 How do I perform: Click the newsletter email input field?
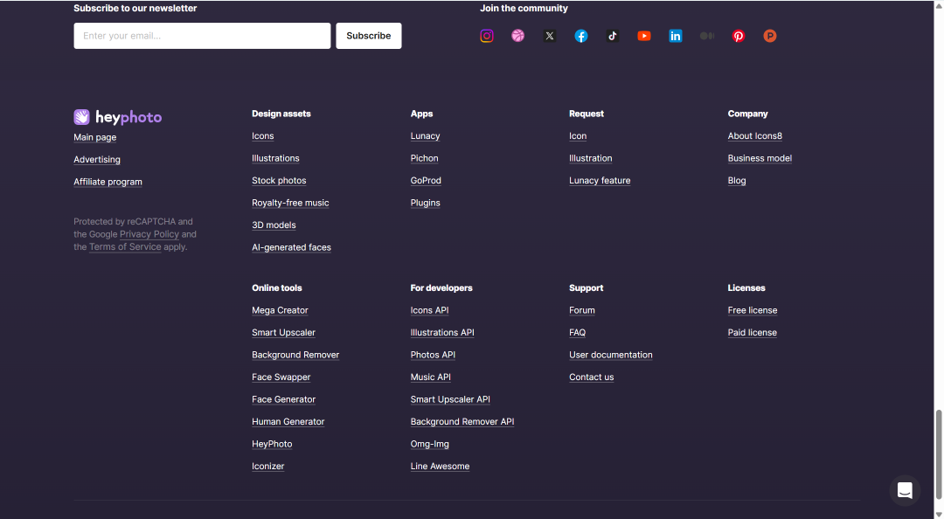tap(202, 36)
